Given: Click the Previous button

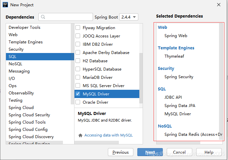Looking at the screenshot, I should [x=120, y=152].
